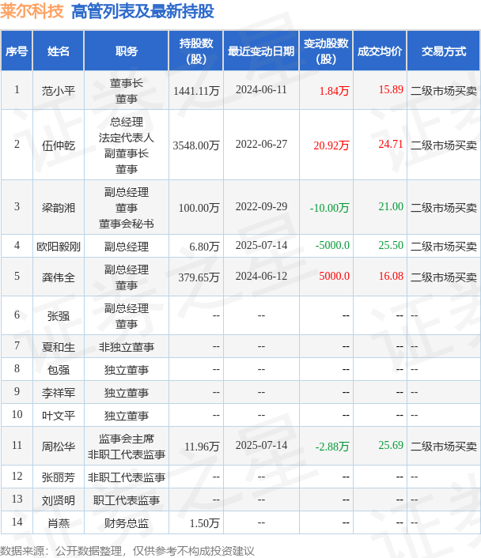This screenshot has width=481, height=558.
Task: Click the average price 25.69
Action: (391, 445)
